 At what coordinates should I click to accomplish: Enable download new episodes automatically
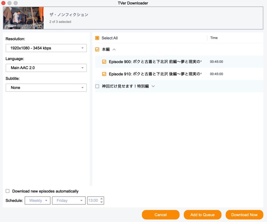(x=7, y=191)
